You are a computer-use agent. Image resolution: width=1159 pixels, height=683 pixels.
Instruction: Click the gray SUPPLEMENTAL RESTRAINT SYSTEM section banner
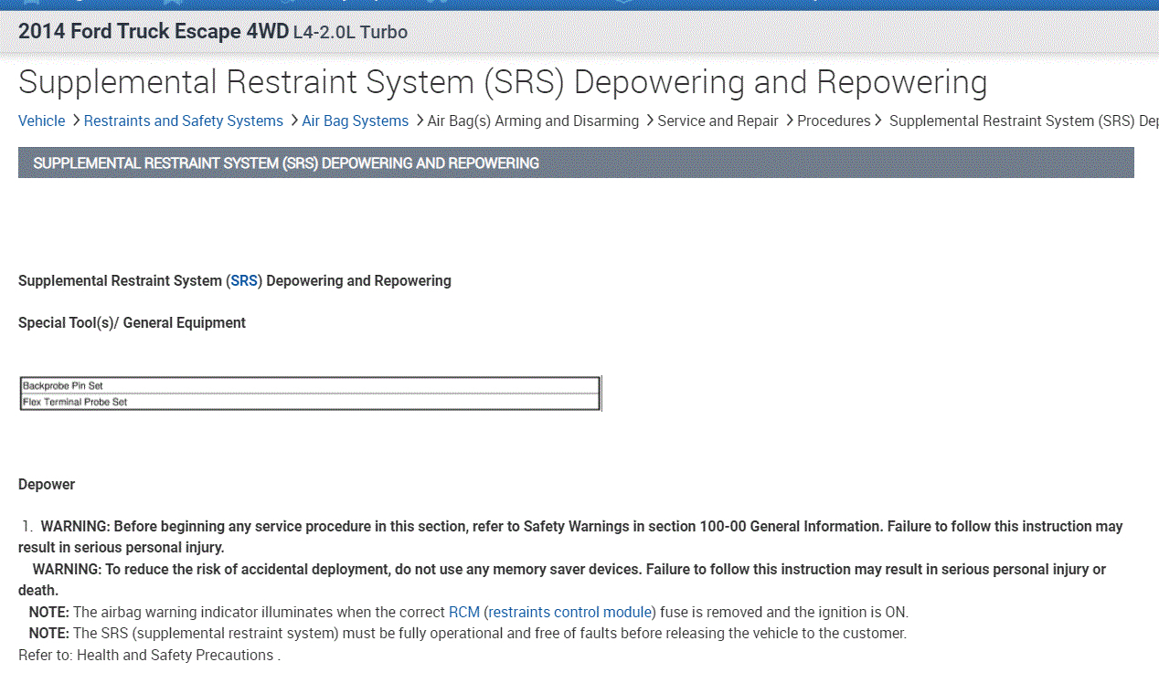(576, 163)
